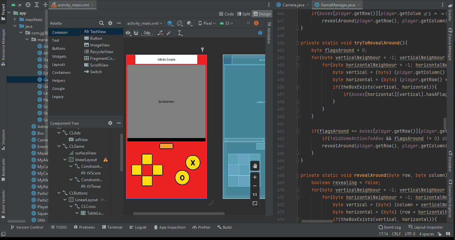Open the Build tool window

[x=224, y=227]
